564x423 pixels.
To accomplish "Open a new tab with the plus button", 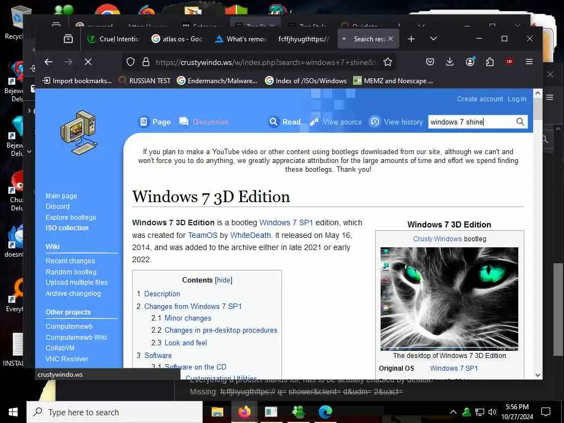I will 411,39.
